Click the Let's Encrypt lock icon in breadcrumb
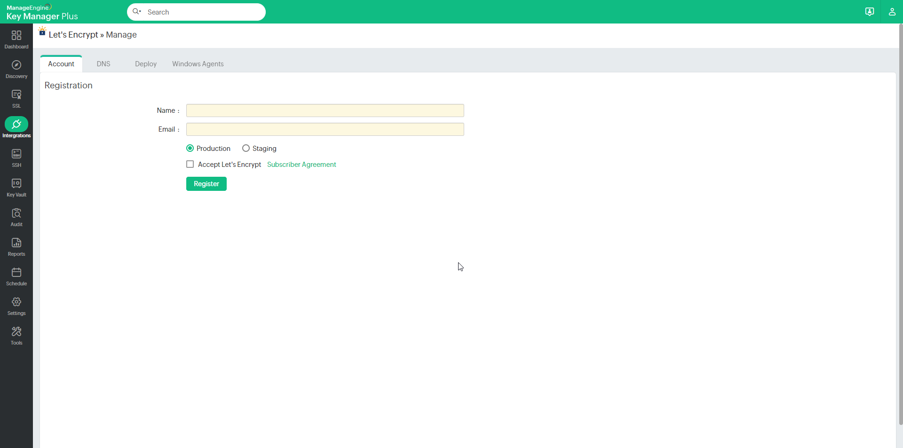Viewport: 903px width, 448px height. (x=42, y=31)
